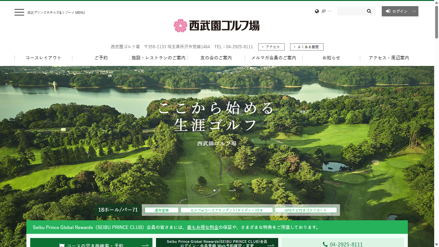
Task: Open the コースレイアウト menu item
Action: coord(43,58)
